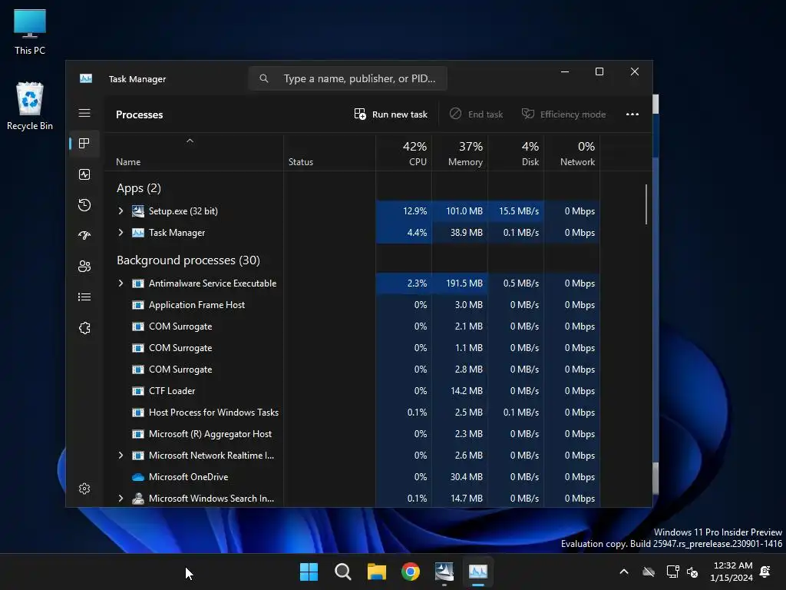Click the search box in Task Manager
The width and height of the screenshot is (786, 590).
[348, 79]
